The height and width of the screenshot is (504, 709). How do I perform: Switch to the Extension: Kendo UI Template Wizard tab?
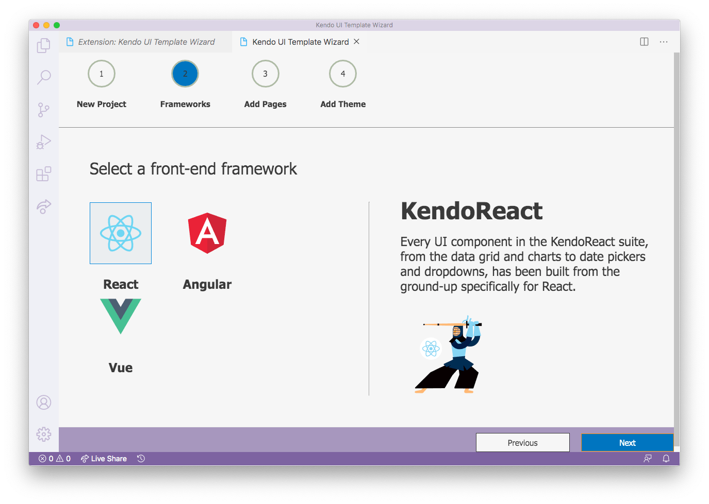coord(146,42)
